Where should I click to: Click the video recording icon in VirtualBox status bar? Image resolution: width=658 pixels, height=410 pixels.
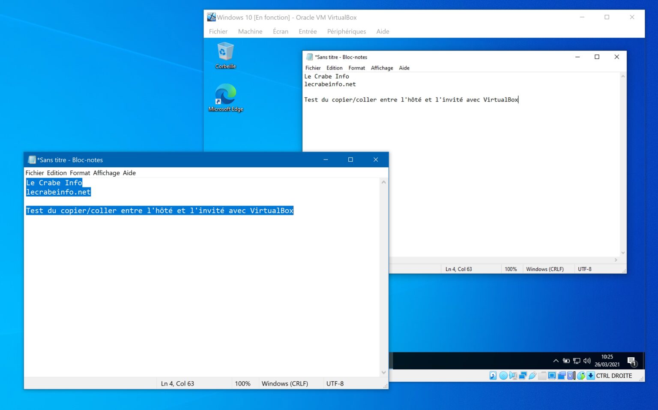pyautogui.click(x=562, y=375)
